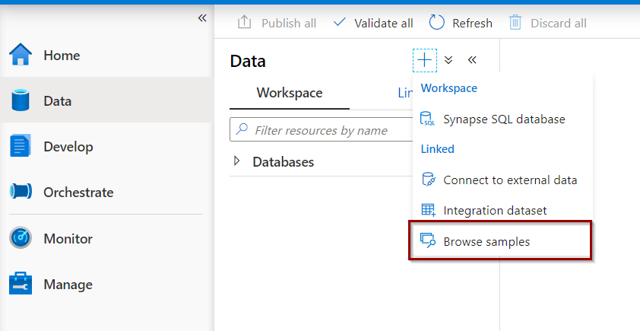This screenshot has height=331, width=640.
Task: Go to the Orchestrate hub
Action: click(106, 192)
